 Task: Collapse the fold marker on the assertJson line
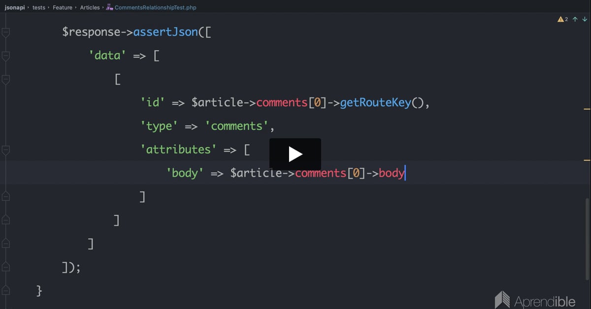(x=6, y=32)
